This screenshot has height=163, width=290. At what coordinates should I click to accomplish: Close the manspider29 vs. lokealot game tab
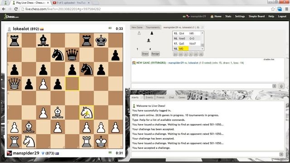tap(203, 27)
